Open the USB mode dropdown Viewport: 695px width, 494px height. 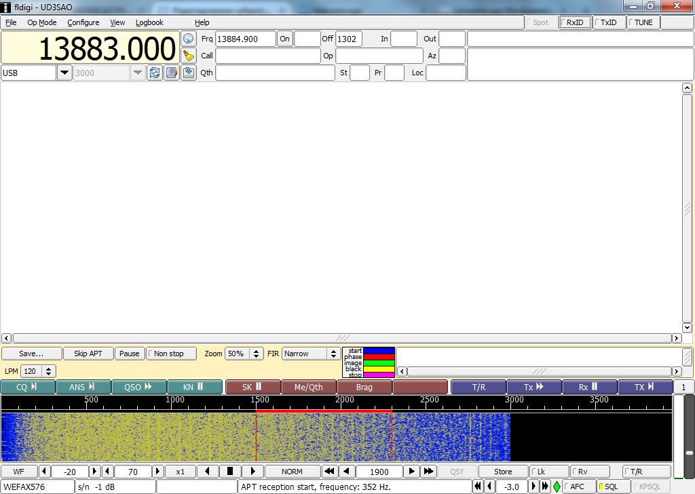[64, 73]
